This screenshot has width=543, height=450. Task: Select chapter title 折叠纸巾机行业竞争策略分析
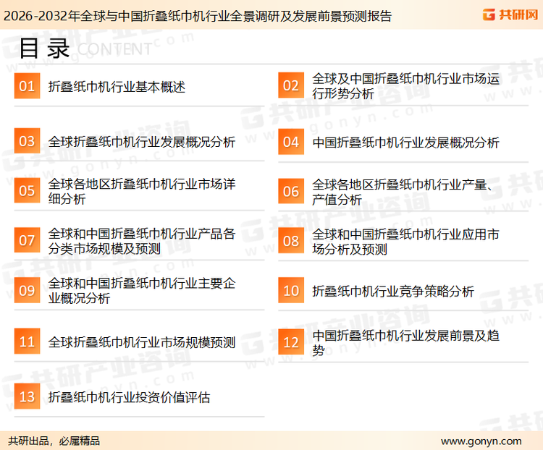pos(393,291)
